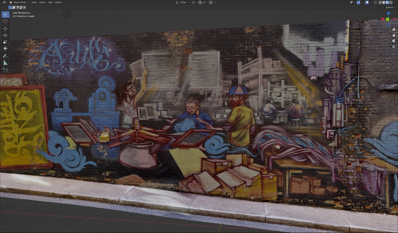Toggle X-ray mode
The image size is (398, 233).
click(375, 2)
